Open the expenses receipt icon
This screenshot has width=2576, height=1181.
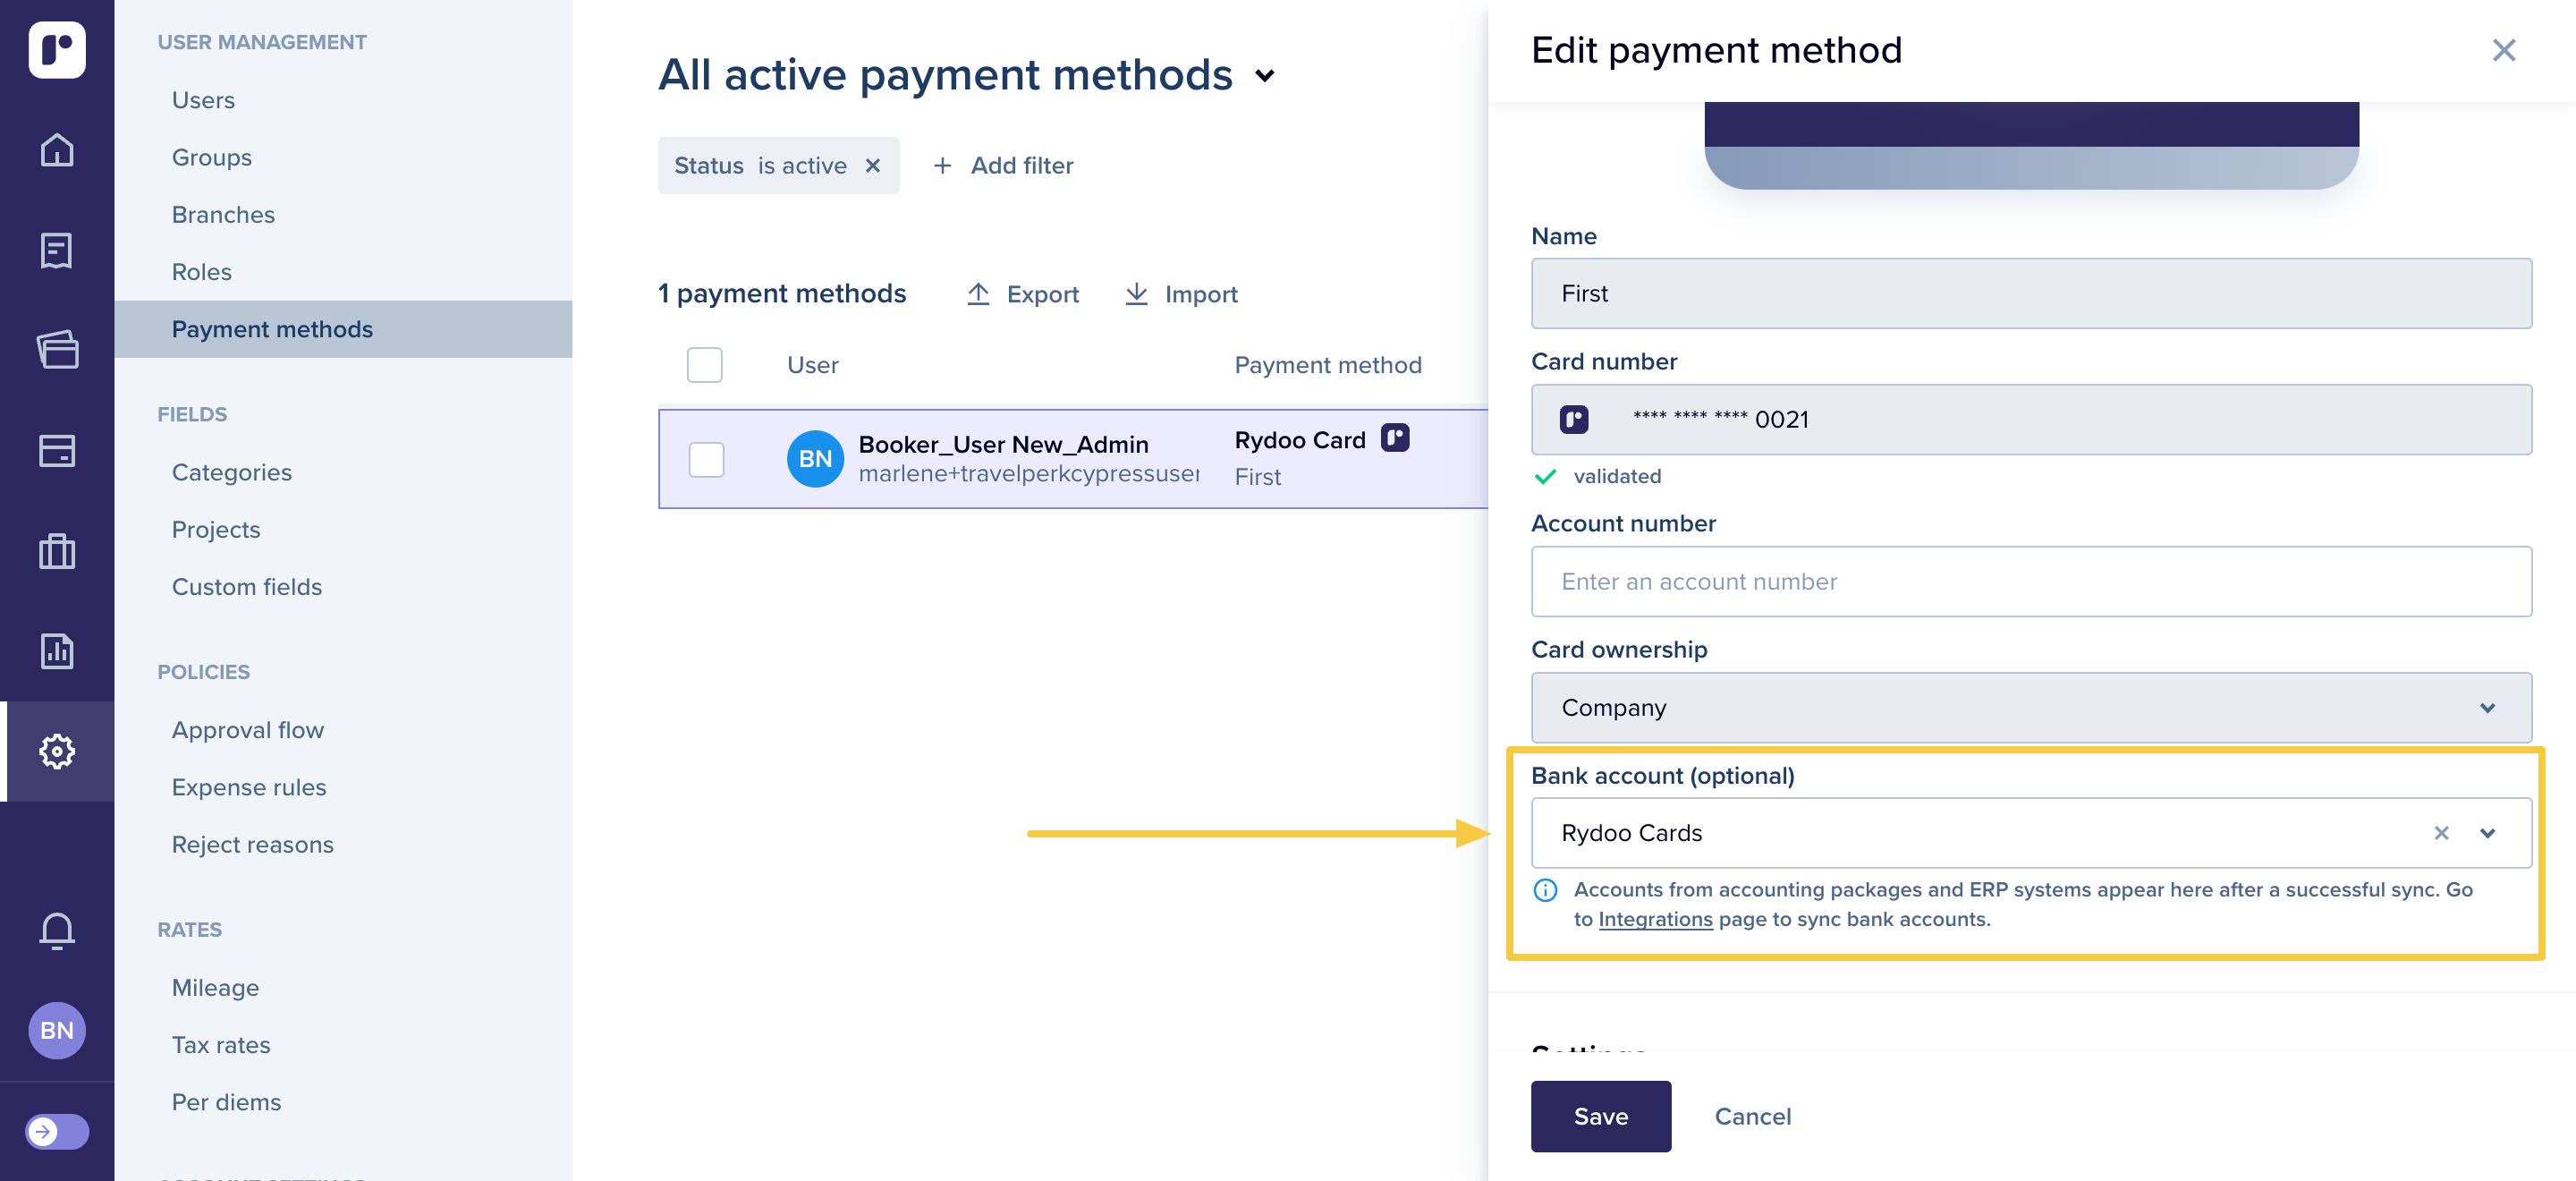click(x=57, y=250)
